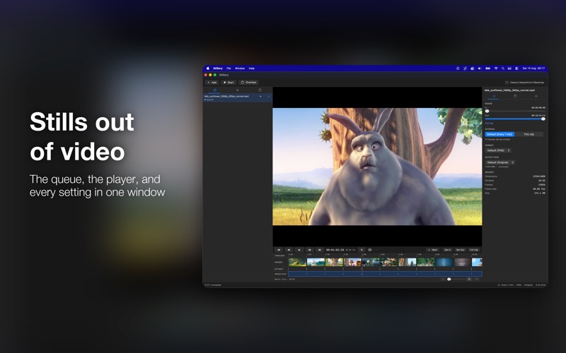Click the output folder path button

coord(524,83)
